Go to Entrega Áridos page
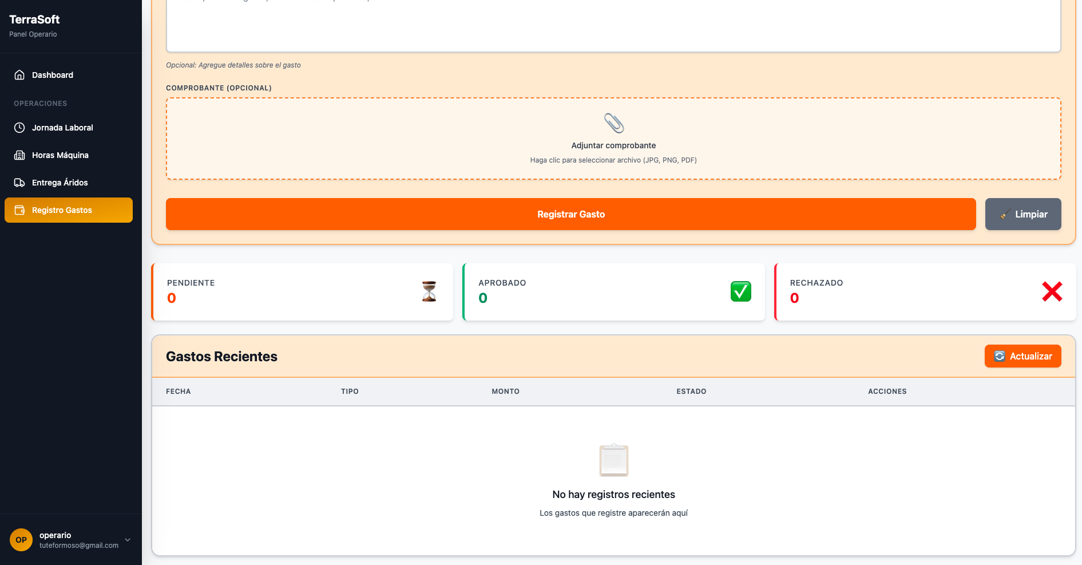 pyautogui.click(x=60, y=183)
